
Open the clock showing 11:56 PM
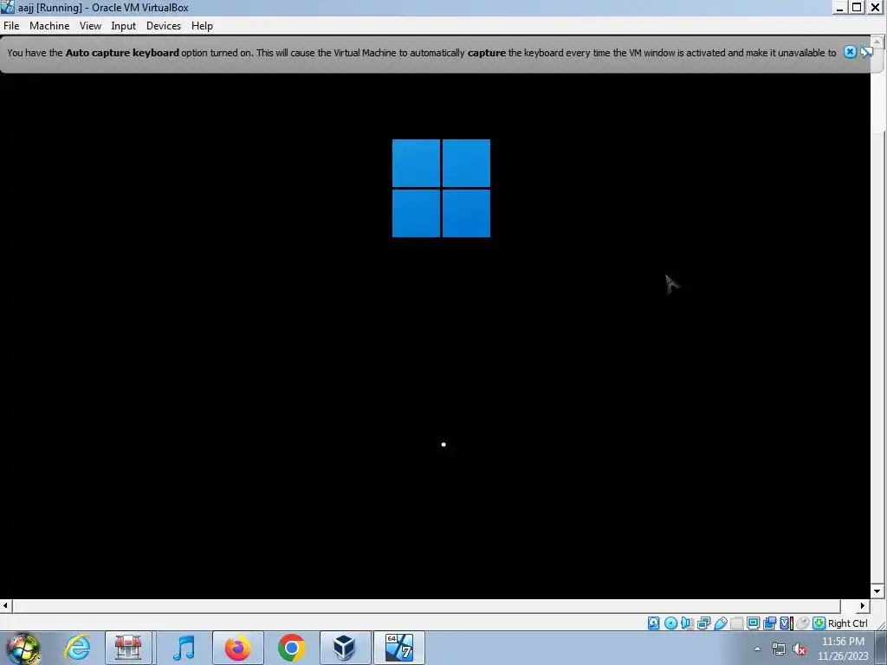[843, 649]
